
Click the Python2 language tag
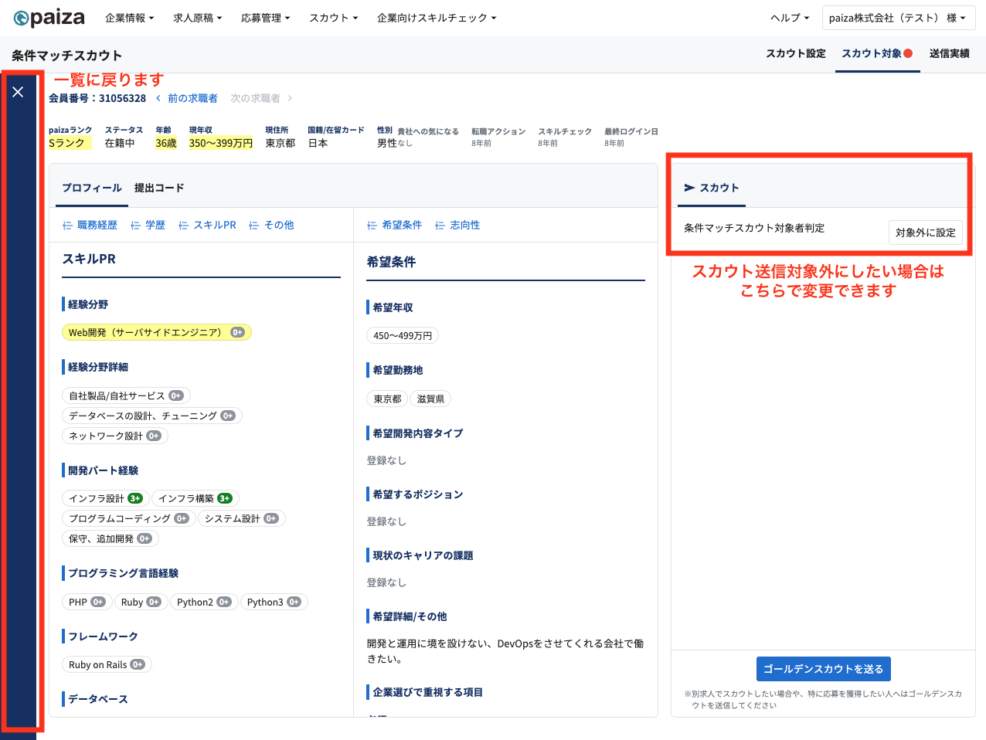(204, 602)
